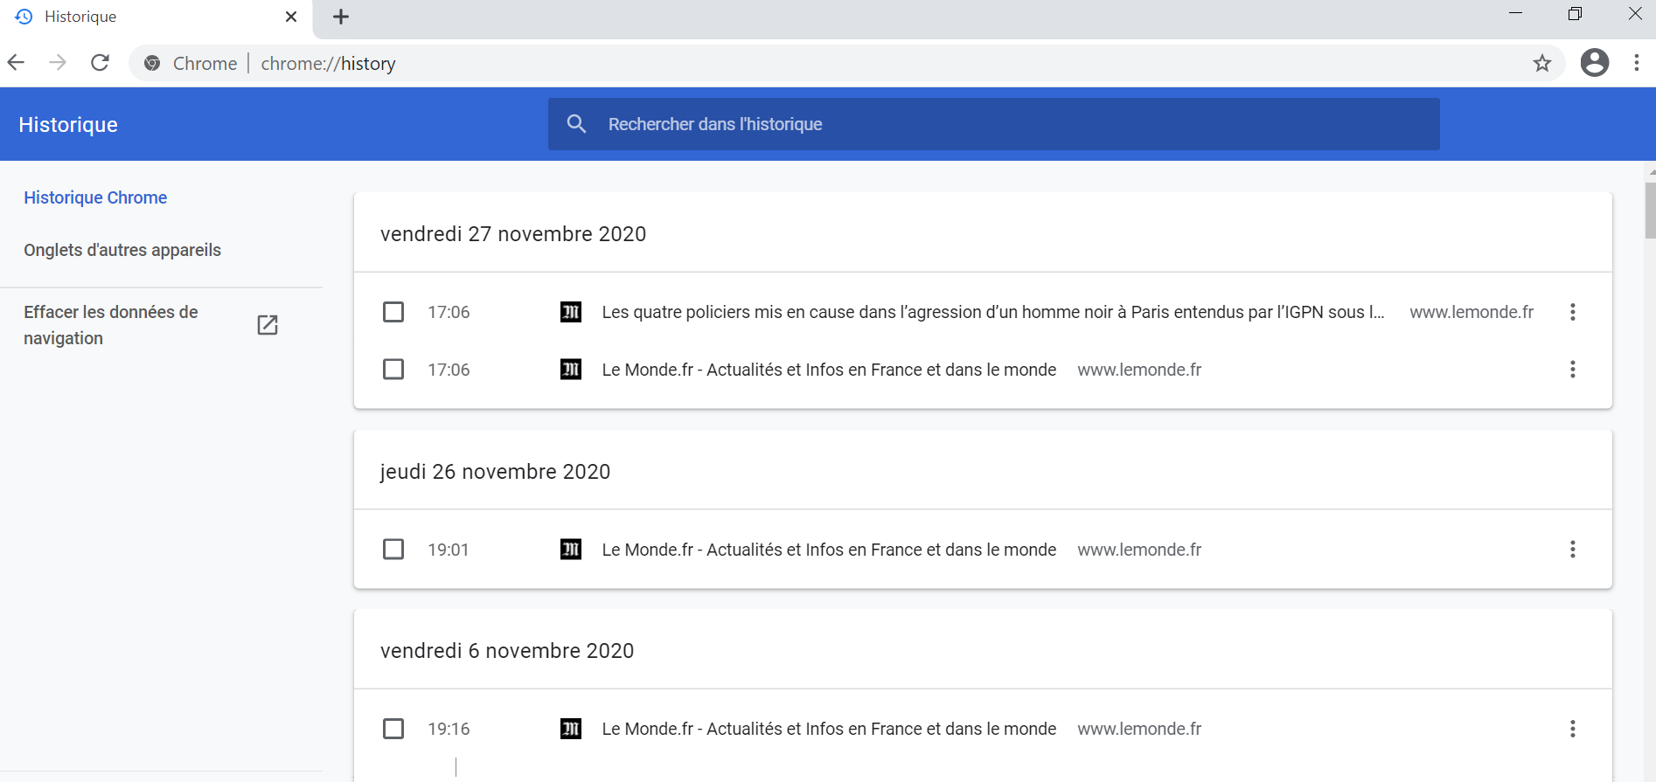Go back using the browser back arrow
This screenshot has height=782, width=1656.
16,63
